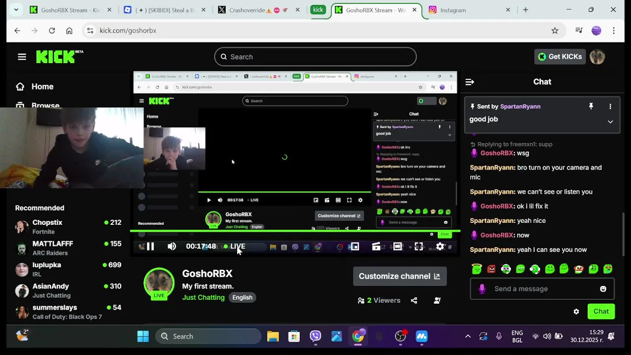This screenshot has height=355, width=631.
Task: Open the mini player mode
Action: (x=354, y=247)
